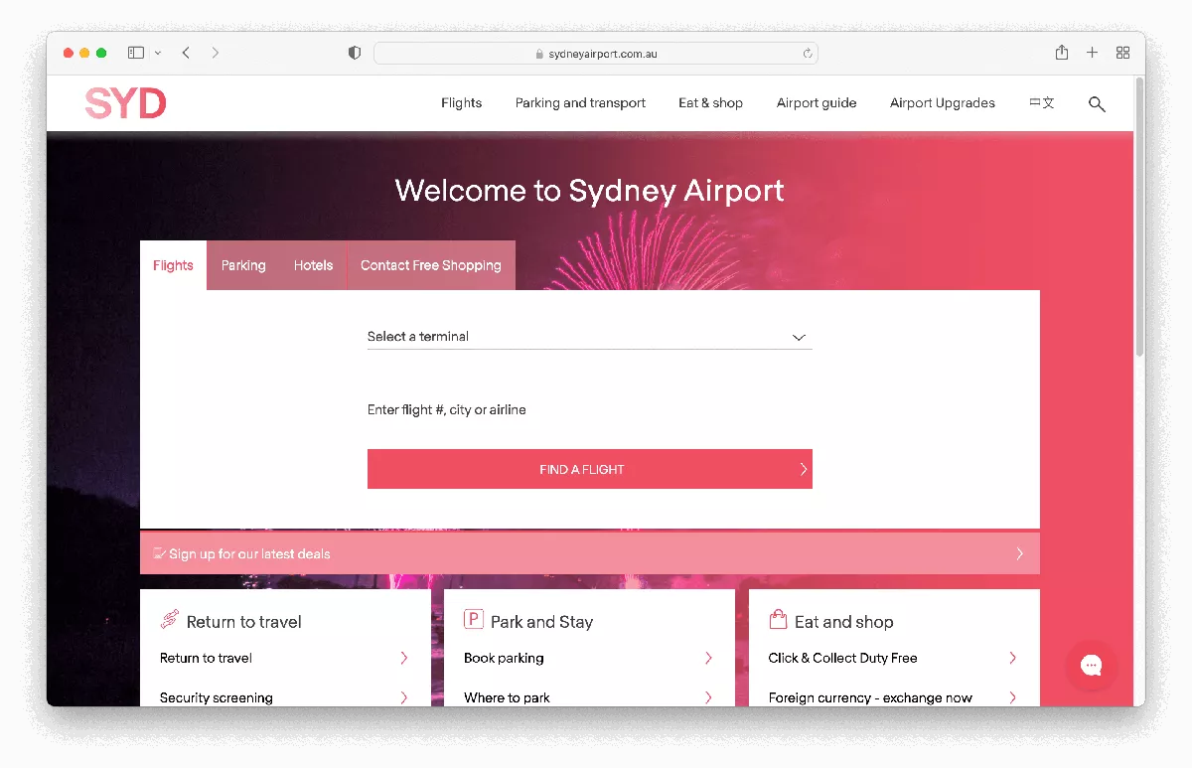This screenshot has width=1192, height=768.
Task: Click Safari's Share icon
Action: [1062, 53]
